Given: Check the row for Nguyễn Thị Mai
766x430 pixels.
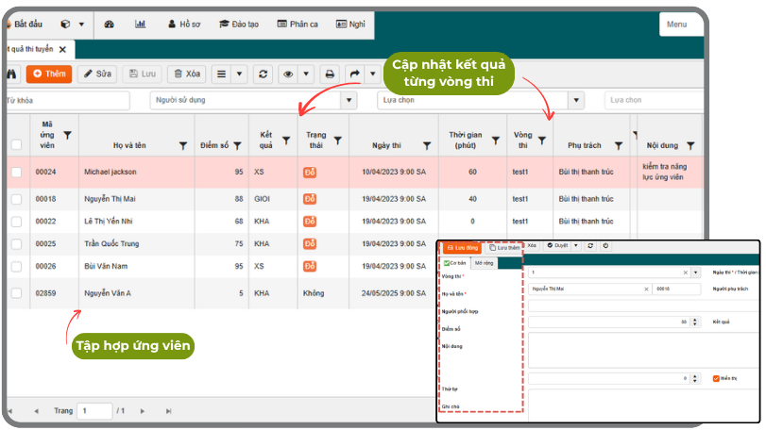Looking at the screenshot, I should coord(17,199).
